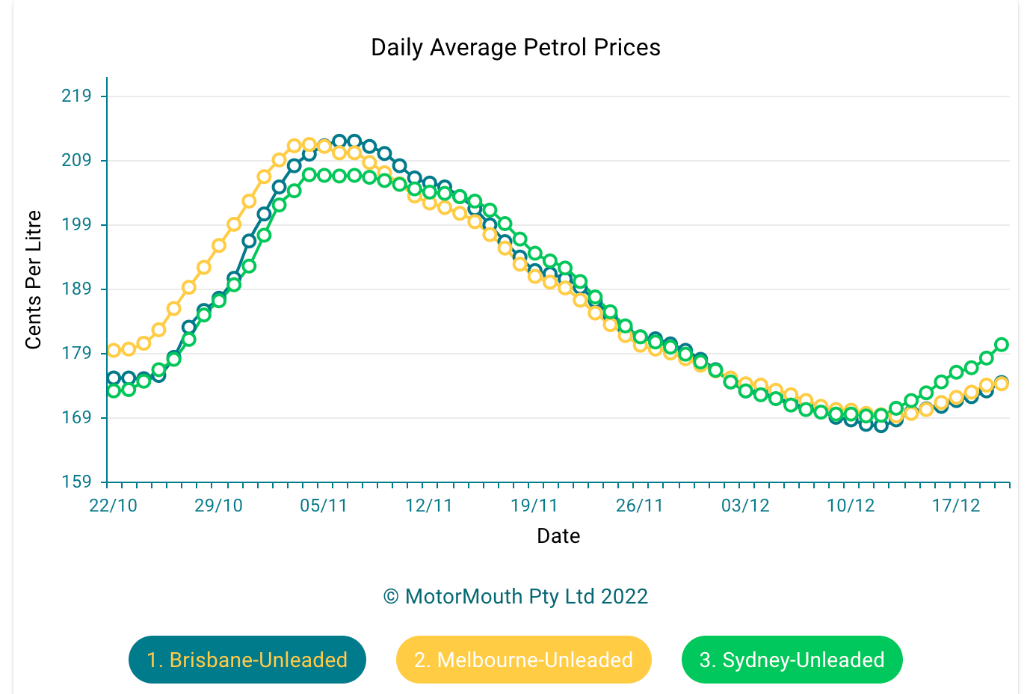Click Sydney's last data point on the chart

[x=1002, y=345]
